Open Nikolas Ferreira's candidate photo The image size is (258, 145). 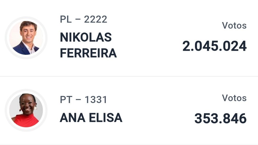pos(26,38)
